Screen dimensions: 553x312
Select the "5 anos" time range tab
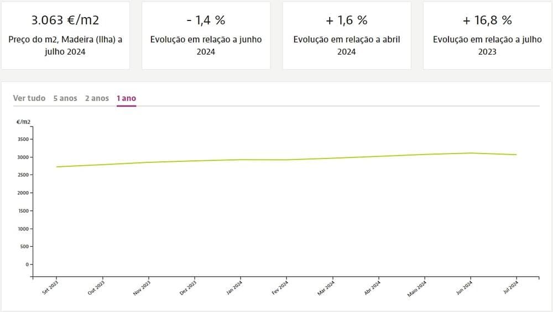(65, 98)
